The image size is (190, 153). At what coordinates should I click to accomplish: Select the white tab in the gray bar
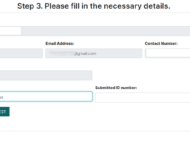click(x=10, y=31)
